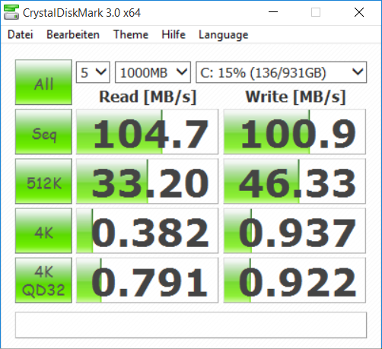Expand the 1000MB test size dropdown
The width and height of the screenshot is (382, 349).
click(x=153, y=72)
